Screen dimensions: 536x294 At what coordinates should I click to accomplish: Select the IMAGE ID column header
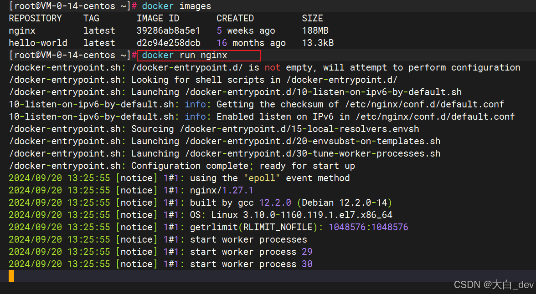158,19
